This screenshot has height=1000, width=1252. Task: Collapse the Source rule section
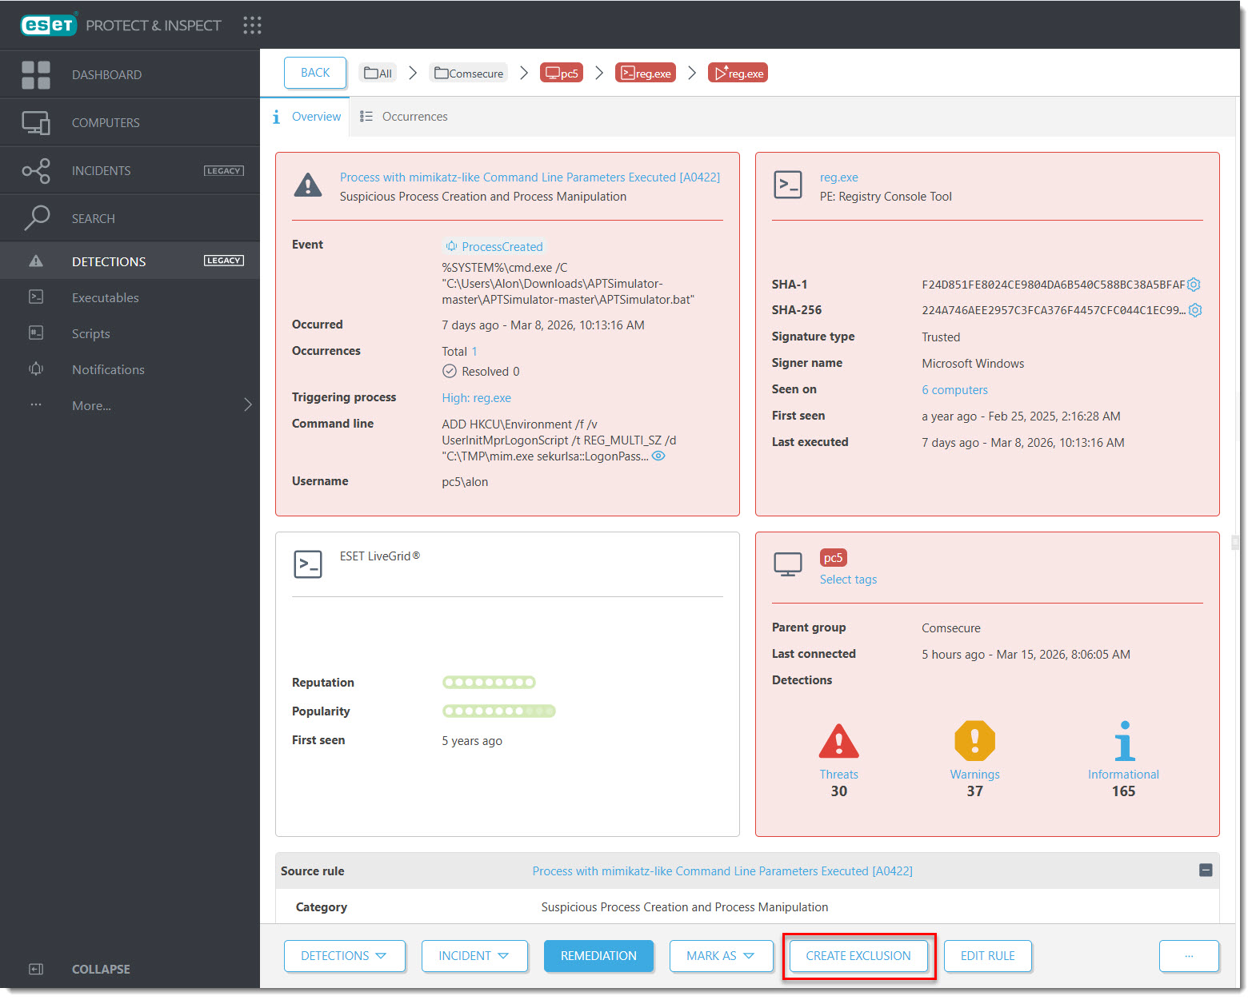[x=1206, y=870]
